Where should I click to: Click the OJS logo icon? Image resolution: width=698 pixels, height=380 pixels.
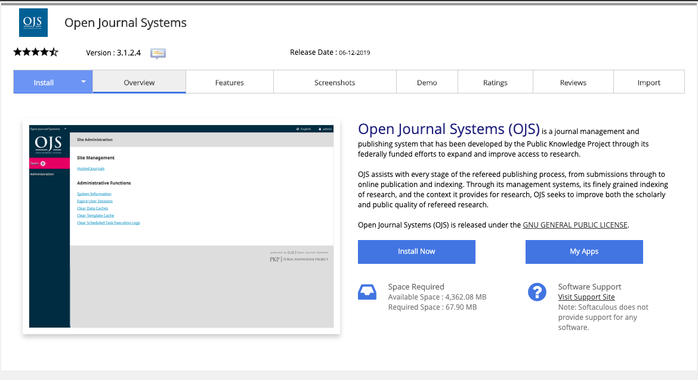coord(33,23)
